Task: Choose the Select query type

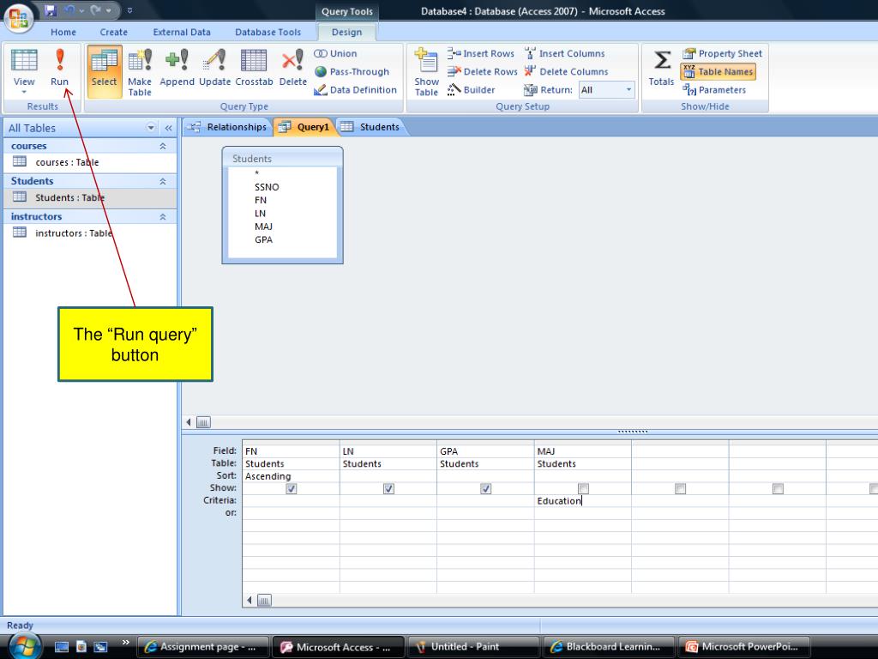Action: pos(104,71)
